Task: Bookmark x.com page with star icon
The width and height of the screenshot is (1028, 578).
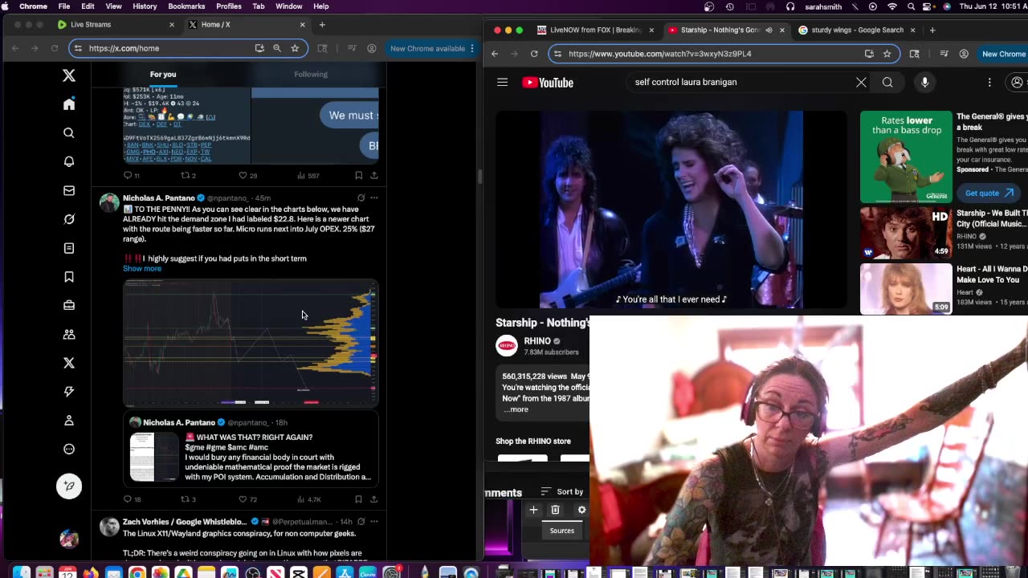Action: [295, 48]
